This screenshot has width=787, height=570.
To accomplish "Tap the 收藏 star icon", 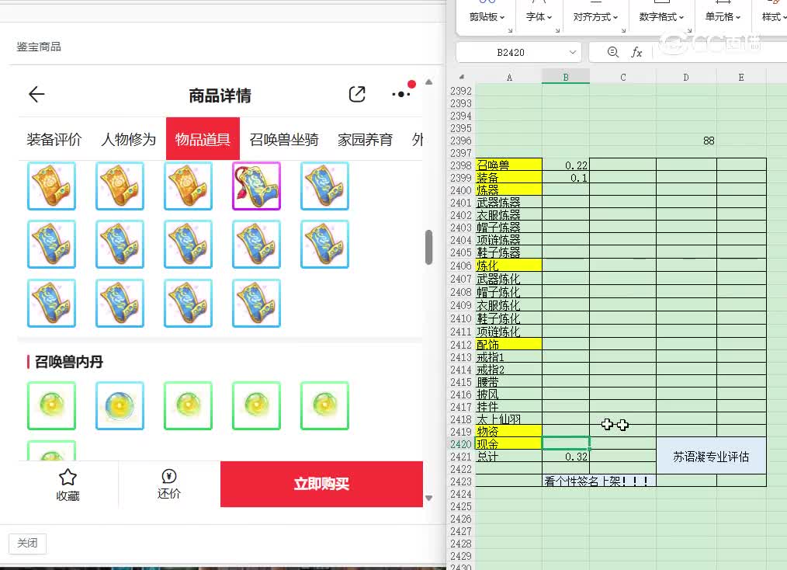I will [x=68, y=477].
